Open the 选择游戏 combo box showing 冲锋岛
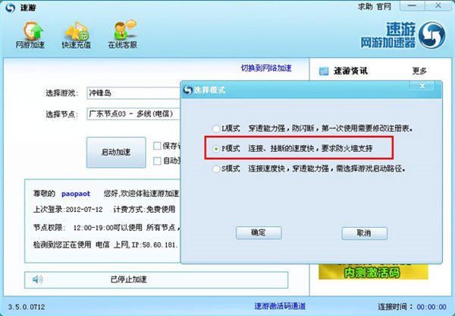 (x=133, y=93)
